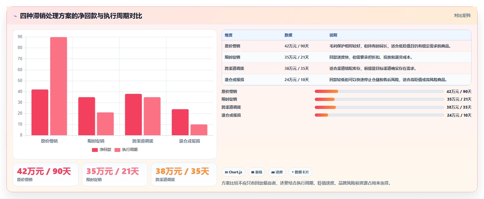This screenshot has width=484, height=199.
Task: Click the 维度 table column header
Action: click(229, 35)
